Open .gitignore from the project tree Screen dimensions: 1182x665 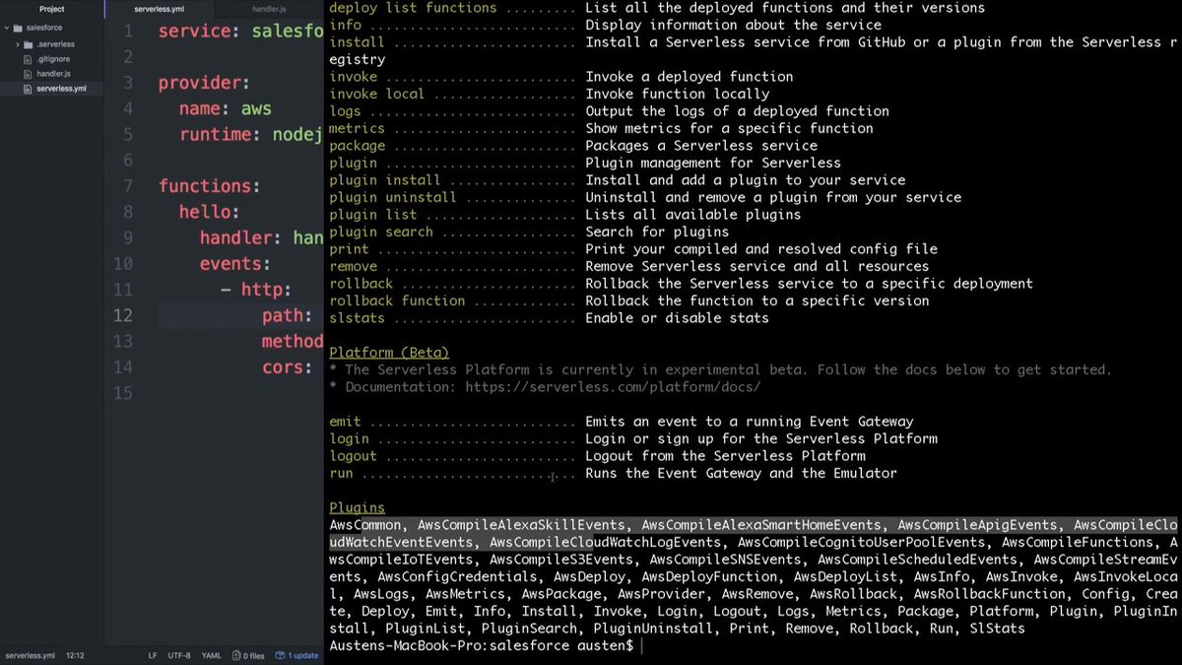[x=52, y=59]
